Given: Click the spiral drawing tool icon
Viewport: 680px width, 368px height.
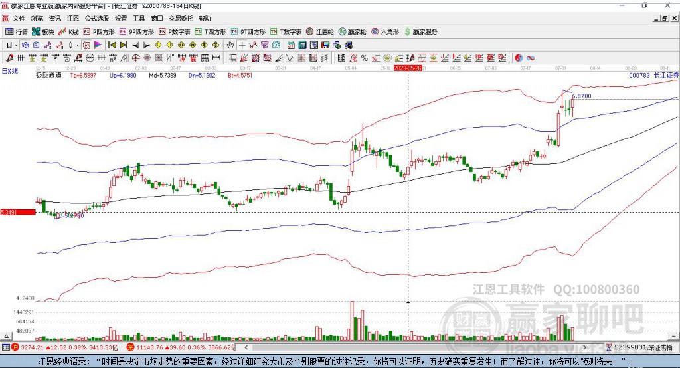Looking at the screenshot, I should pyautogui.click(x=67, y=58).
